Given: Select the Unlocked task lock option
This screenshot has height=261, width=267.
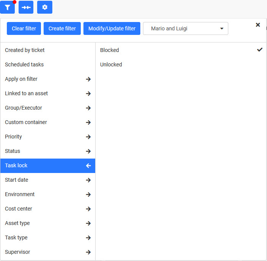Looking at the screenshot, I should click(x=181, y=64).
